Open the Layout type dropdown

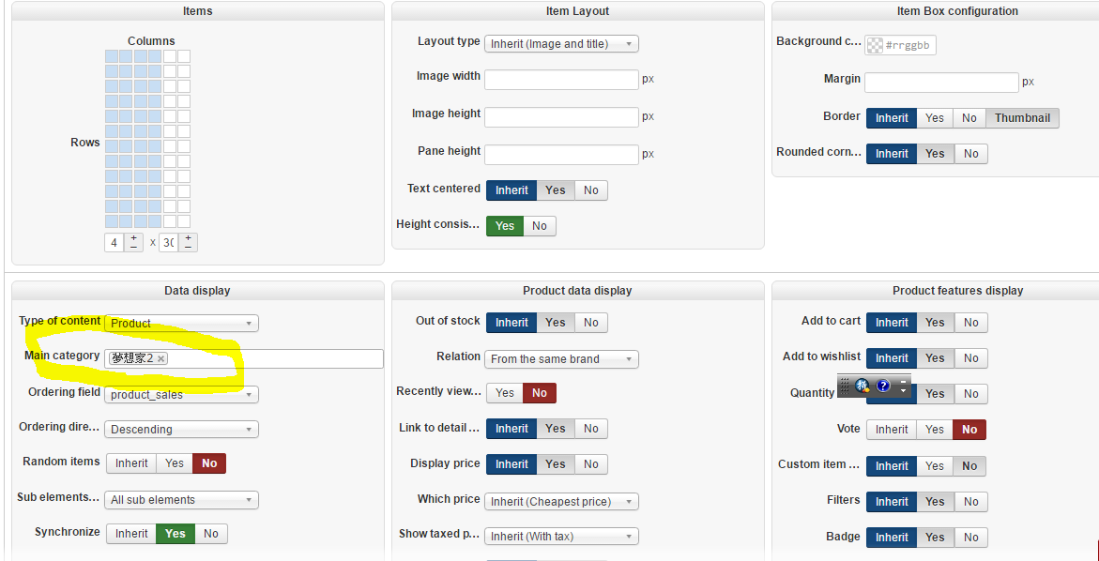click(561, 44)
